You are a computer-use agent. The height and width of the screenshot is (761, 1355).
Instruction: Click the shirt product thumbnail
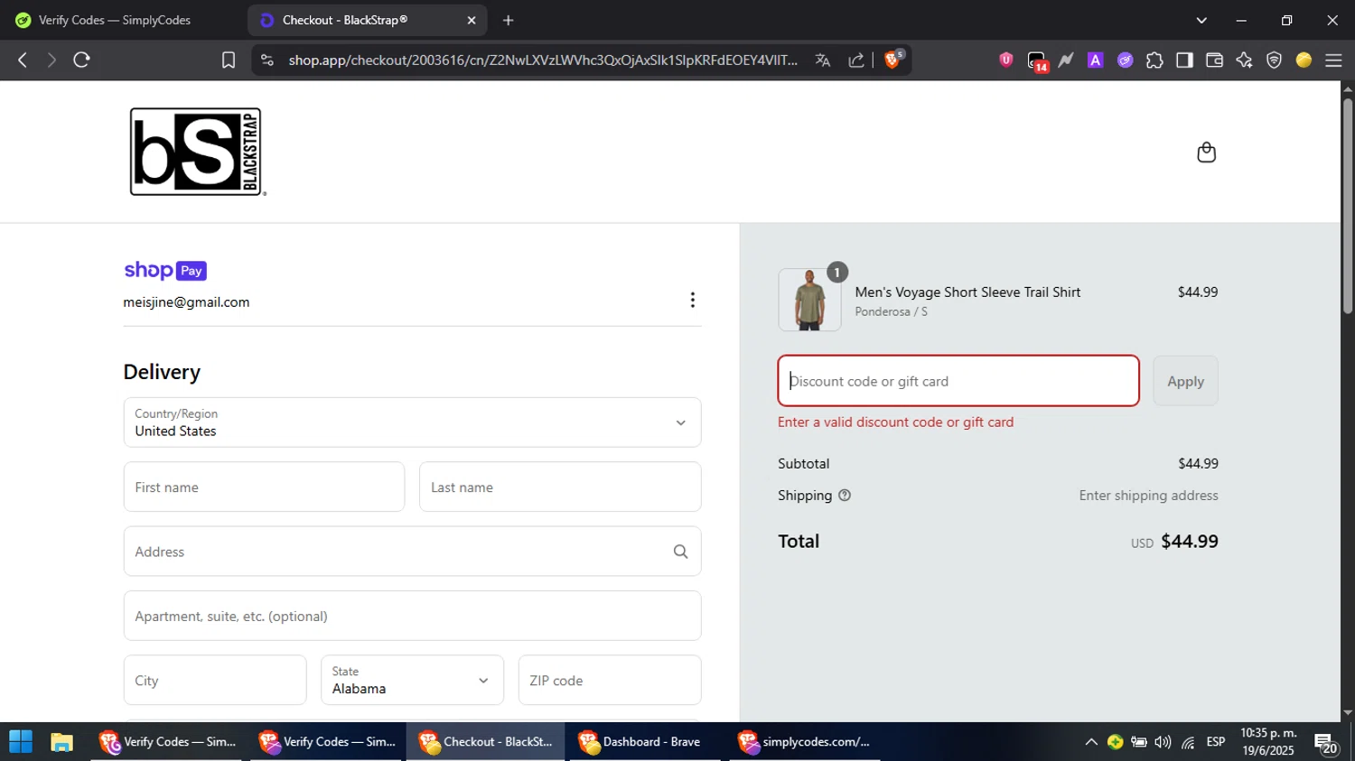pyautogui.click(x=809, y=300)
